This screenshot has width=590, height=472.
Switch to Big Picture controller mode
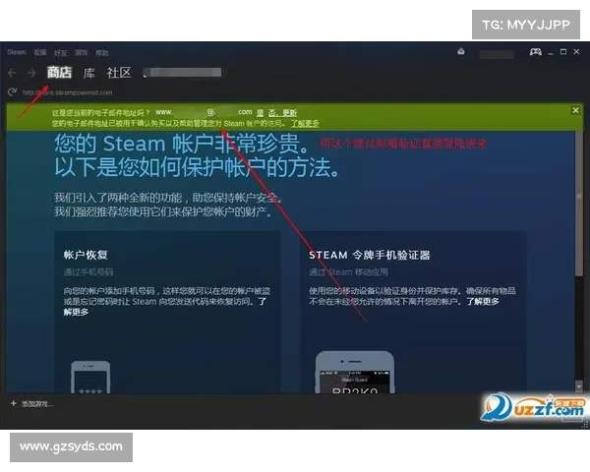point(535,52)
